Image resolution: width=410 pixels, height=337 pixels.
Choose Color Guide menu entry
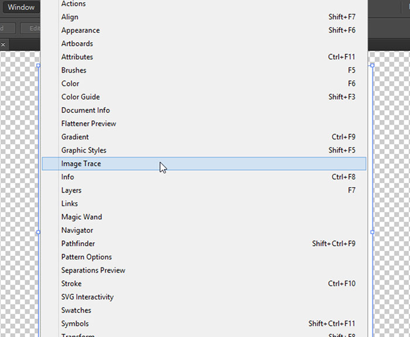point(80,97)
